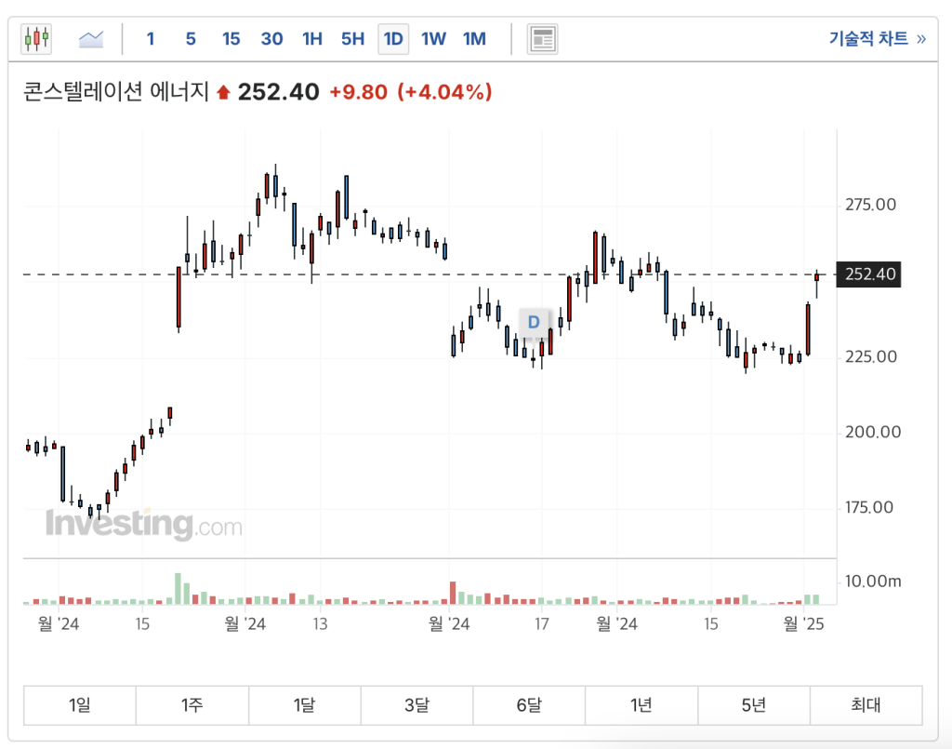952x749 pixels.
Task: Choose the 30 minute interval
Action: 271,38
